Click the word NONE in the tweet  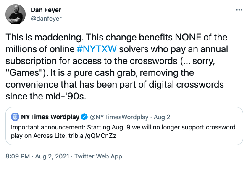coord(188,38)
